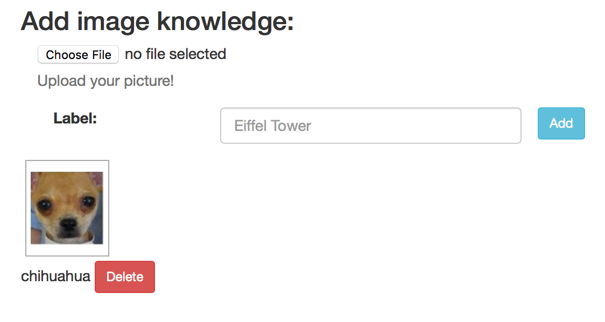
Task: Focus the Eiffel Tower label input field
Action: (371, 126)
